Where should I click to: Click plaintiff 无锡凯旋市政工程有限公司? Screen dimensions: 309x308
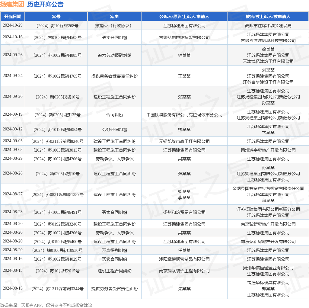pos(184,141)
